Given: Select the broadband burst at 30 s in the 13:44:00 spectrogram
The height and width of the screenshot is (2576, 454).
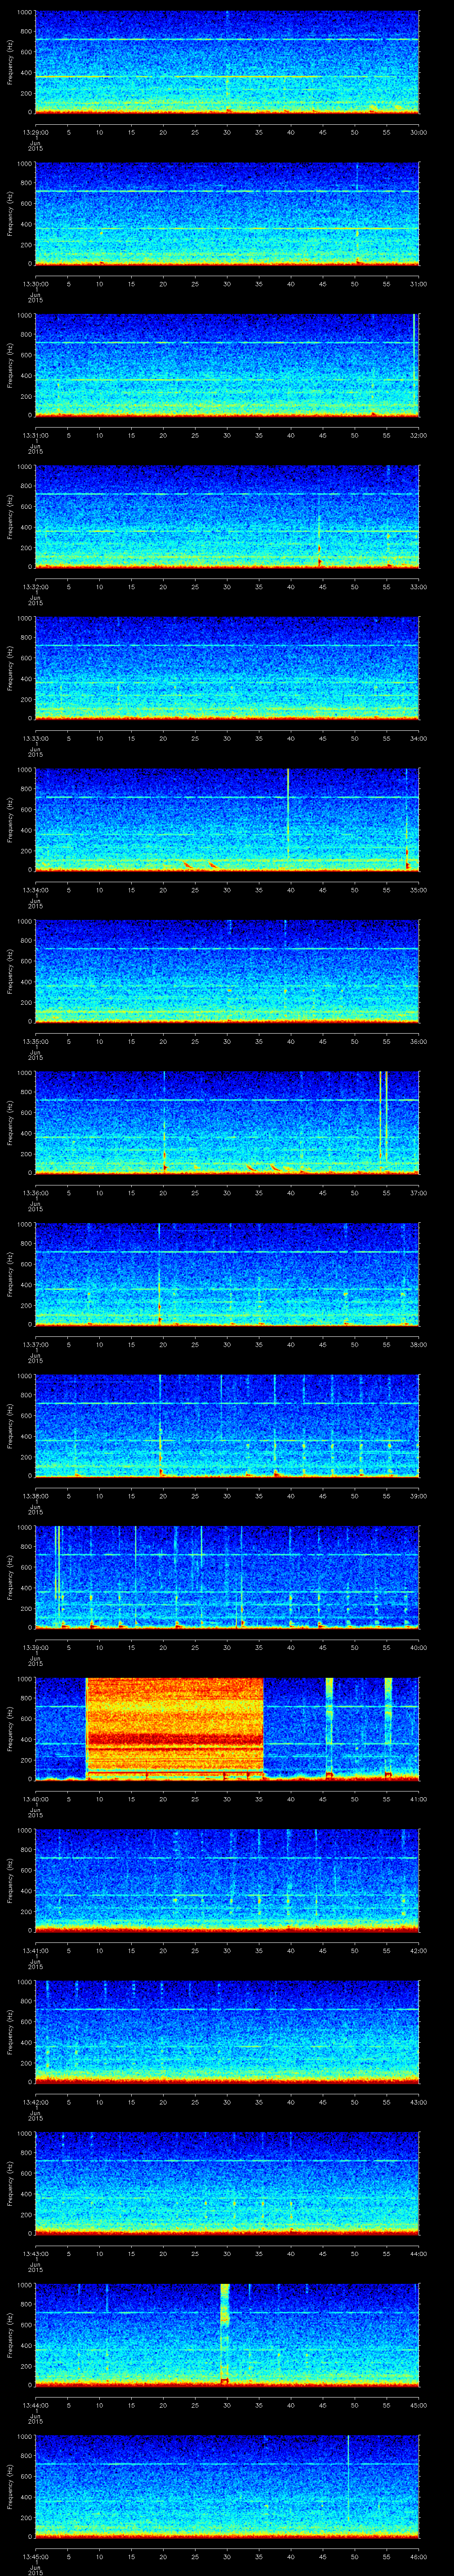Looking at the screenshot, I should pyautogui.click(x=224, y=2335).
